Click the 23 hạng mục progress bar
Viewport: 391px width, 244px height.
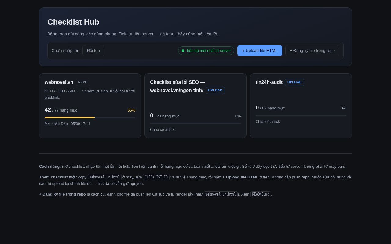coord(195,124)
